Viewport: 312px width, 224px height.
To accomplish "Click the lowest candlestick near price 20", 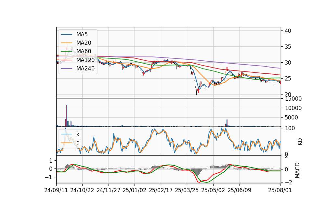I will [x=197, y=92].
